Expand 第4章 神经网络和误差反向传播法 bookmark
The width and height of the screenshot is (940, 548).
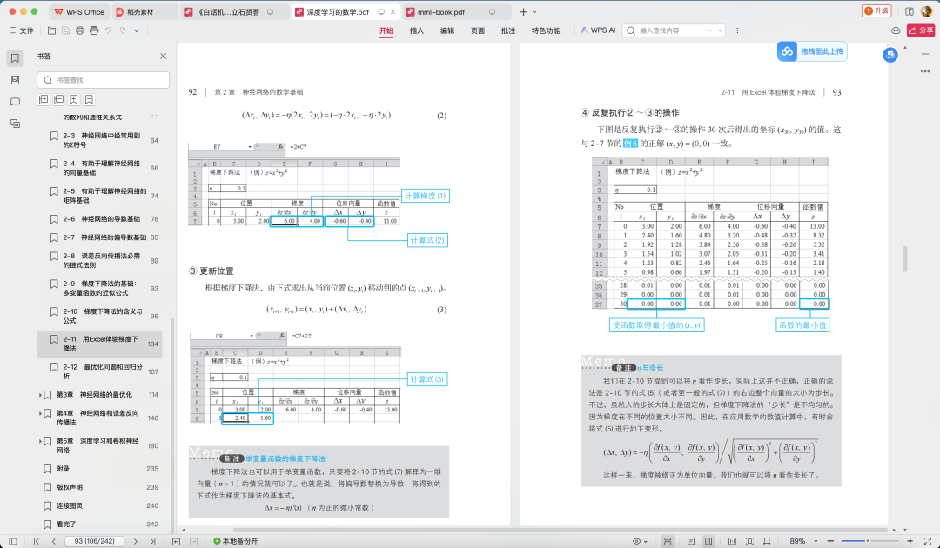pyautogui.click(x=40, y=414)
